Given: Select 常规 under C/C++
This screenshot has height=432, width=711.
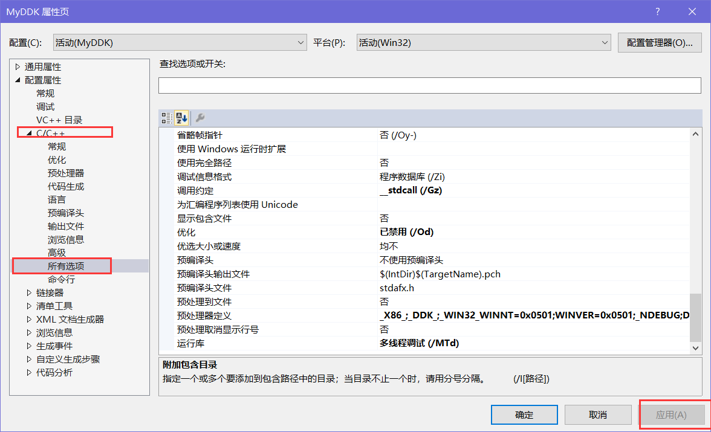Looking at the screenshot, I should click(57, 146).
